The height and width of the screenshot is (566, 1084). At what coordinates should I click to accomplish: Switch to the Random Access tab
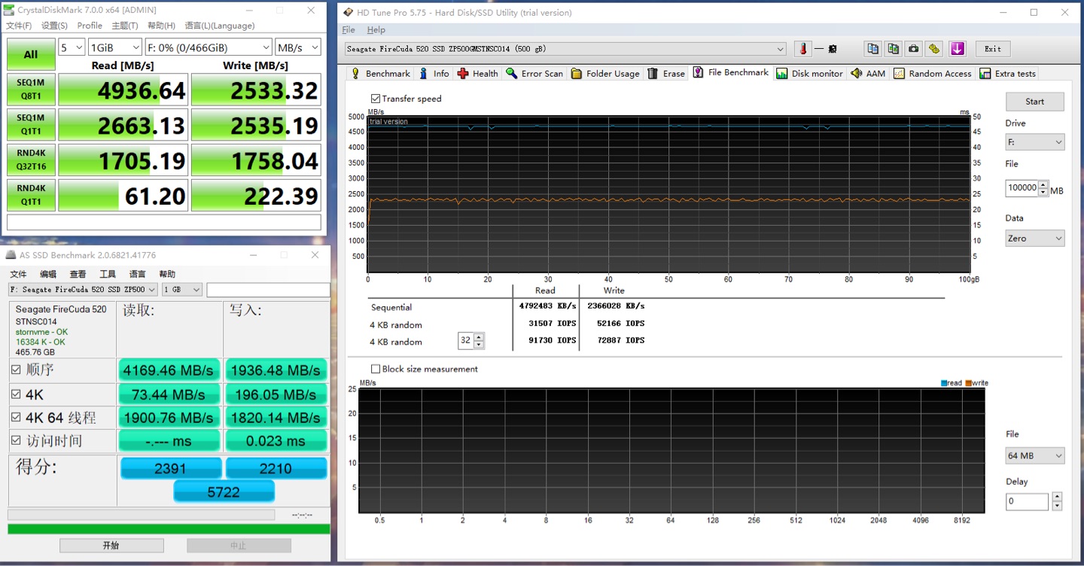point(933,74)
